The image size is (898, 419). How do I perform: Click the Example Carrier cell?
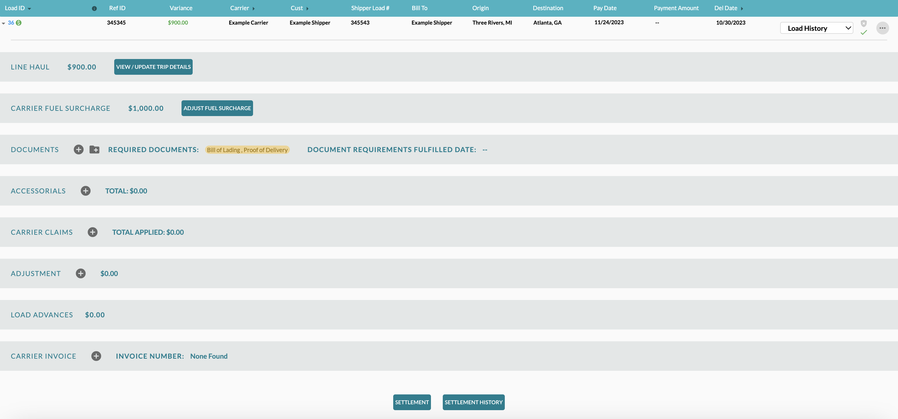(248, 23)
